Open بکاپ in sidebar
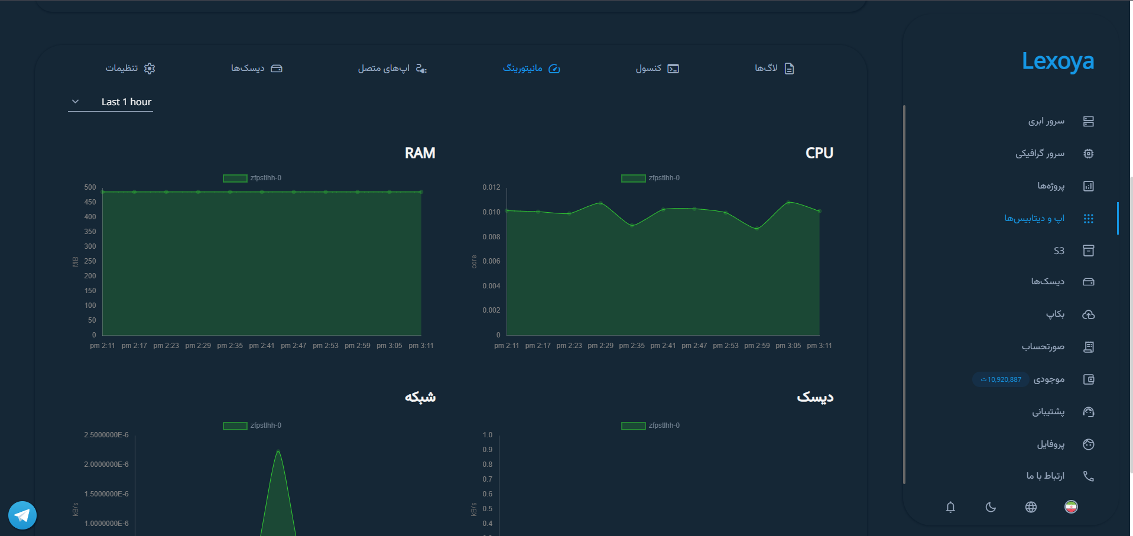Image resolution: width=1133 pixels, height=536 pixels. [1055, 314]
